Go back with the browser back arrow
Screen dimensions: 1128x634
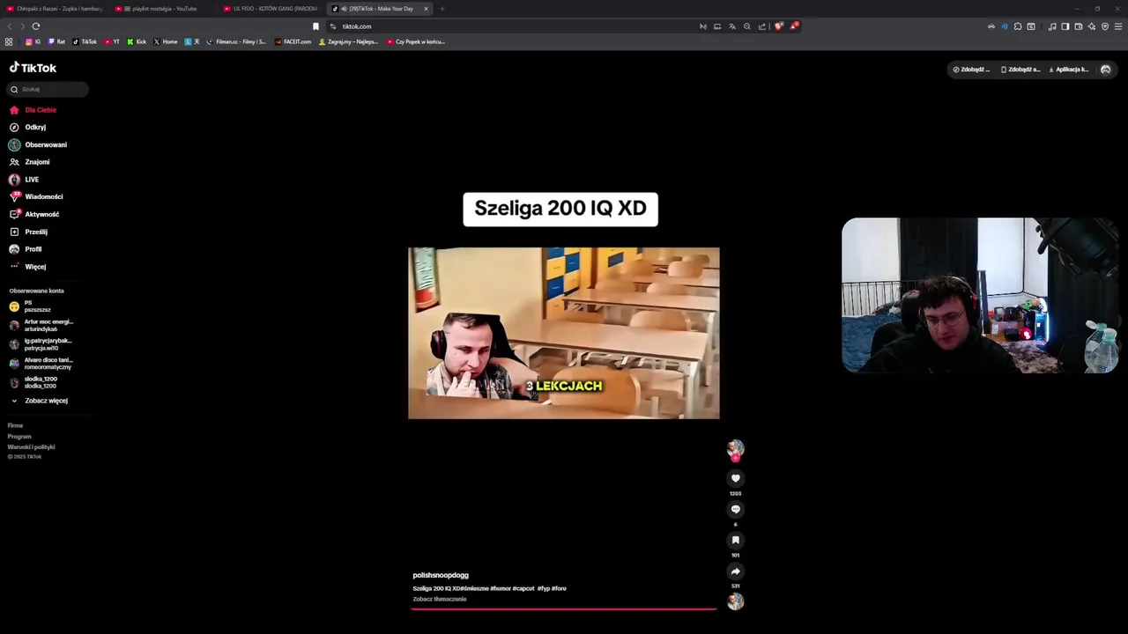[x=10, y=26]
